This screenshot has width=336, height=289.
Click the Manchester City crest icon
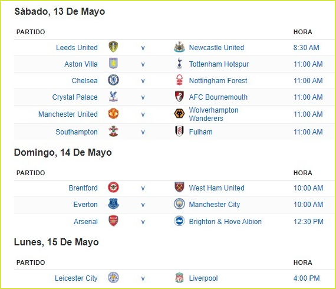[x=179, y=204]
